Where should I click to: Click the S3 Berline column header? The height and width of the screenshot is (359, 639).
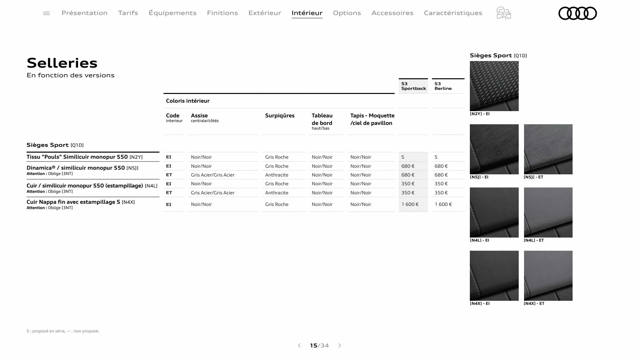tap(448, 86)
